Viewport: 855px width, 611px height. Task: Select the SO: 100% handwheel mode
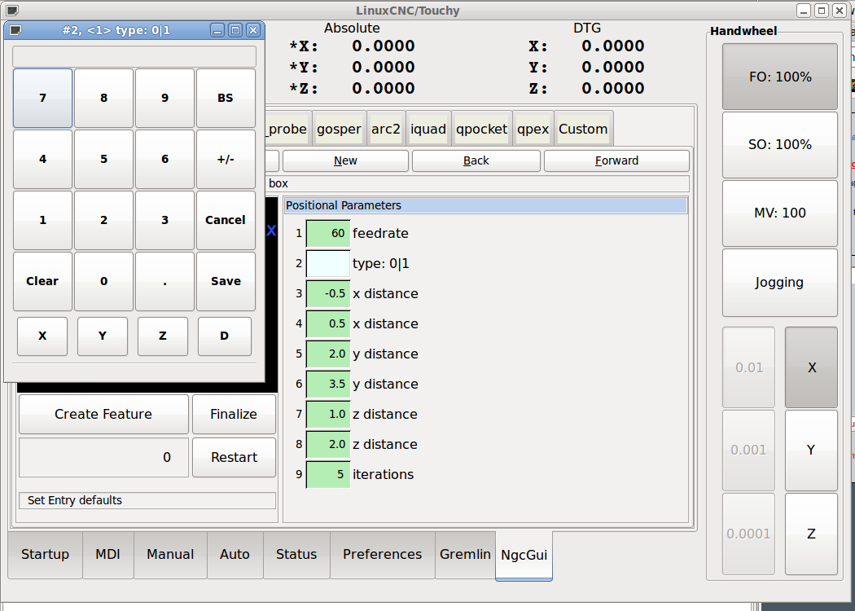pos(780,145)
